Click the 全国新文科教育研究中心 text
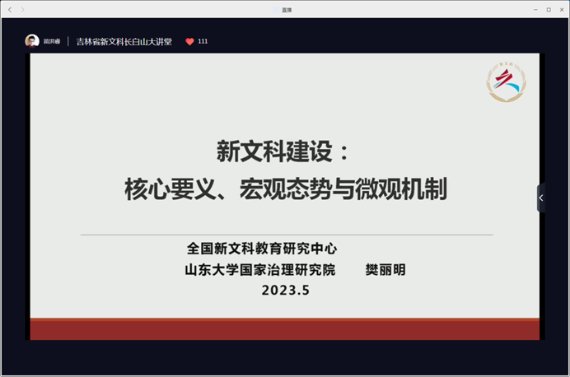The image size is (570, 377). (x=262, y=249)
